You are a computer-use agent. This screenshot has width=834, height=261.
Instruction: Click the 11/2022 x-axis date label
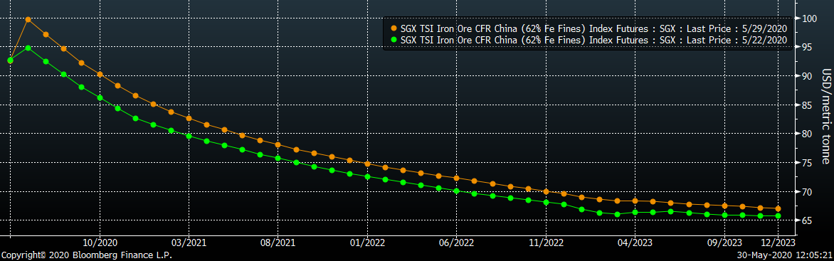547,243
